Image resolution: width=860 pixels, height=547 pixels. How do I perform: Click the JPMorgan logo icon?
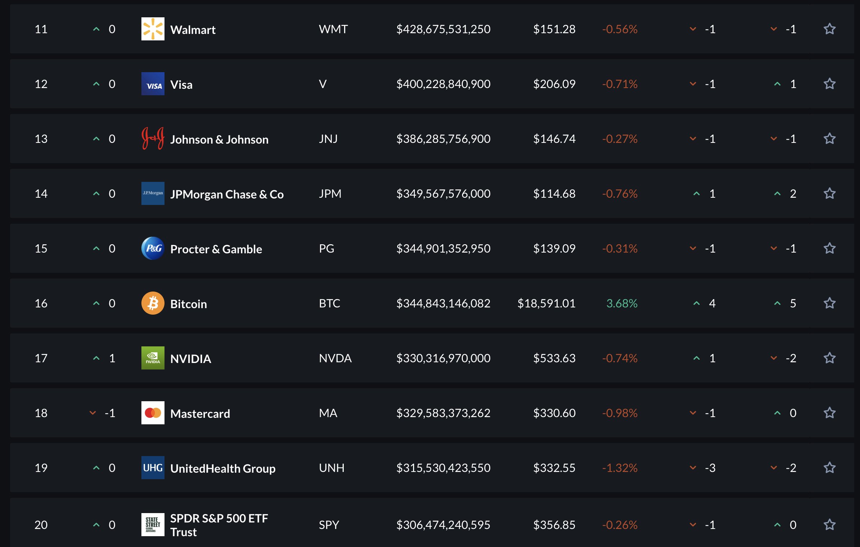tap(153, 193)
